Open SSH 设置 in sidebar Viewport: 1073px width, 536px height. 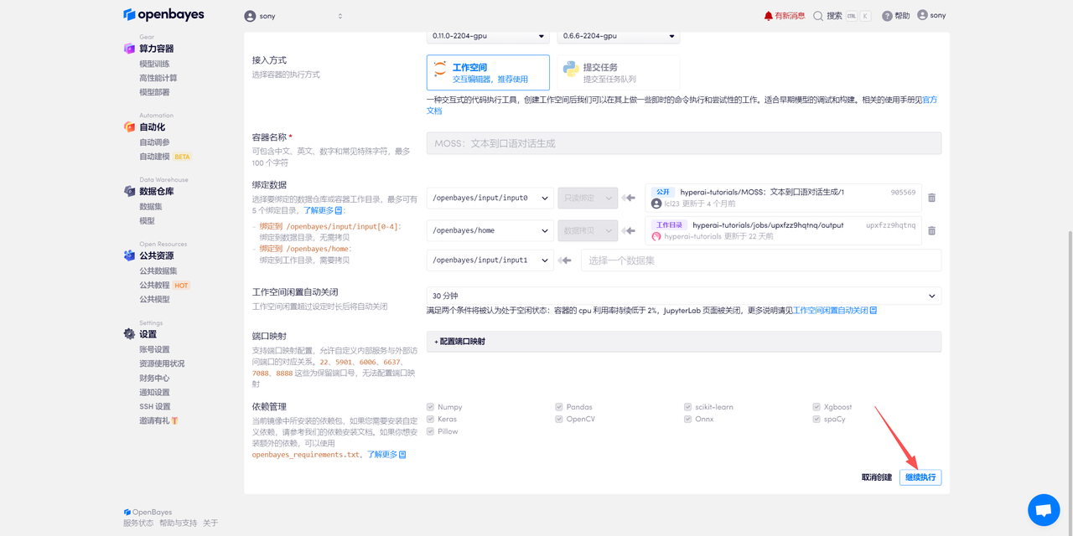coord(155,406)
